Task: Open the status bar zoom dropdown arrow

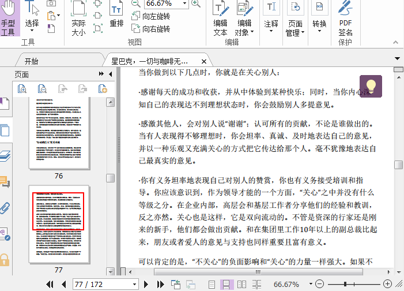Action: click(x=311, y=284)
